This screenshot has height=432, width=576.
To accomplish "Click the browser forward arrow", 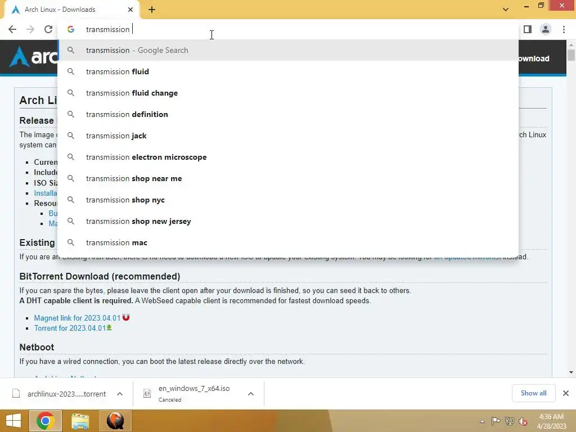I will click(x=30, y=29).
